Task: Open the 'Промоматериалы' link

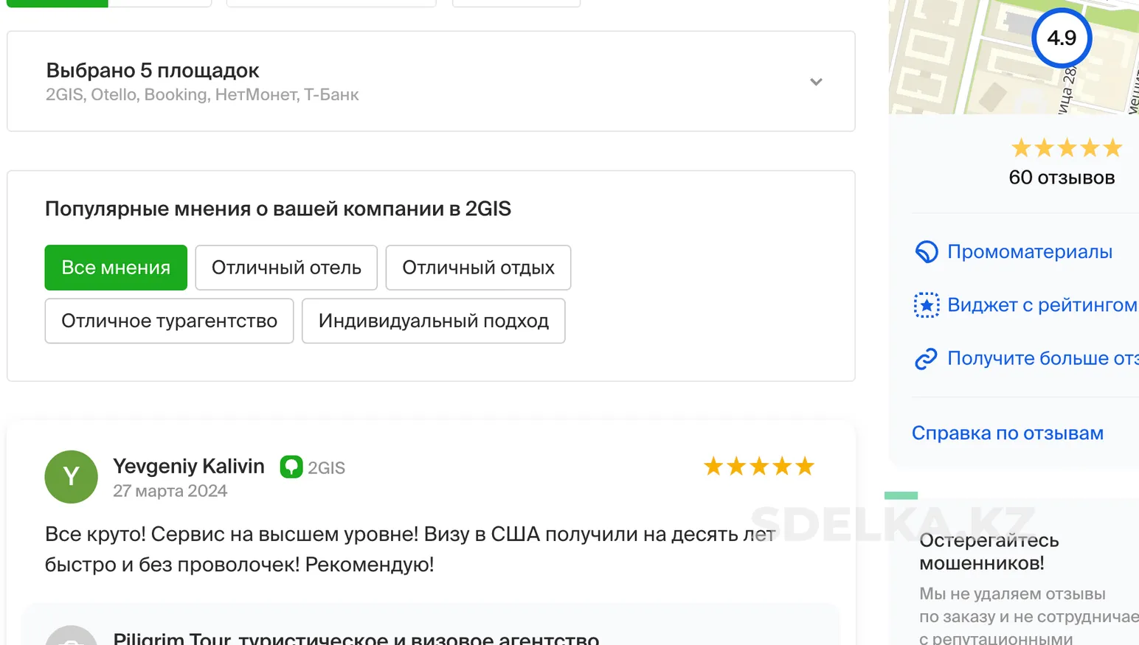Action: coord(1030,252)
